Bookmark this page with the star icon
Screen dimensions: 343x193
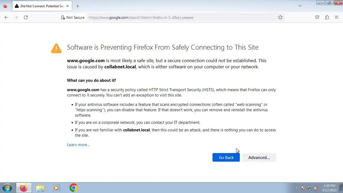point(280,17)
